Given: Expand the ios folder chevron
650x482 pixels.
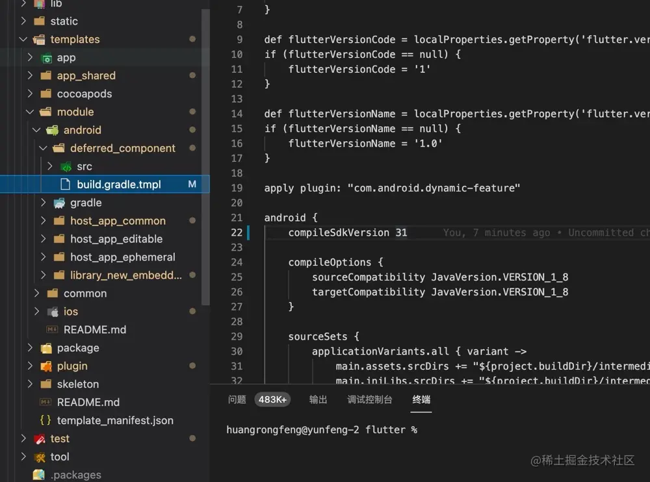Looking at the screenshot, I should 36,311.
